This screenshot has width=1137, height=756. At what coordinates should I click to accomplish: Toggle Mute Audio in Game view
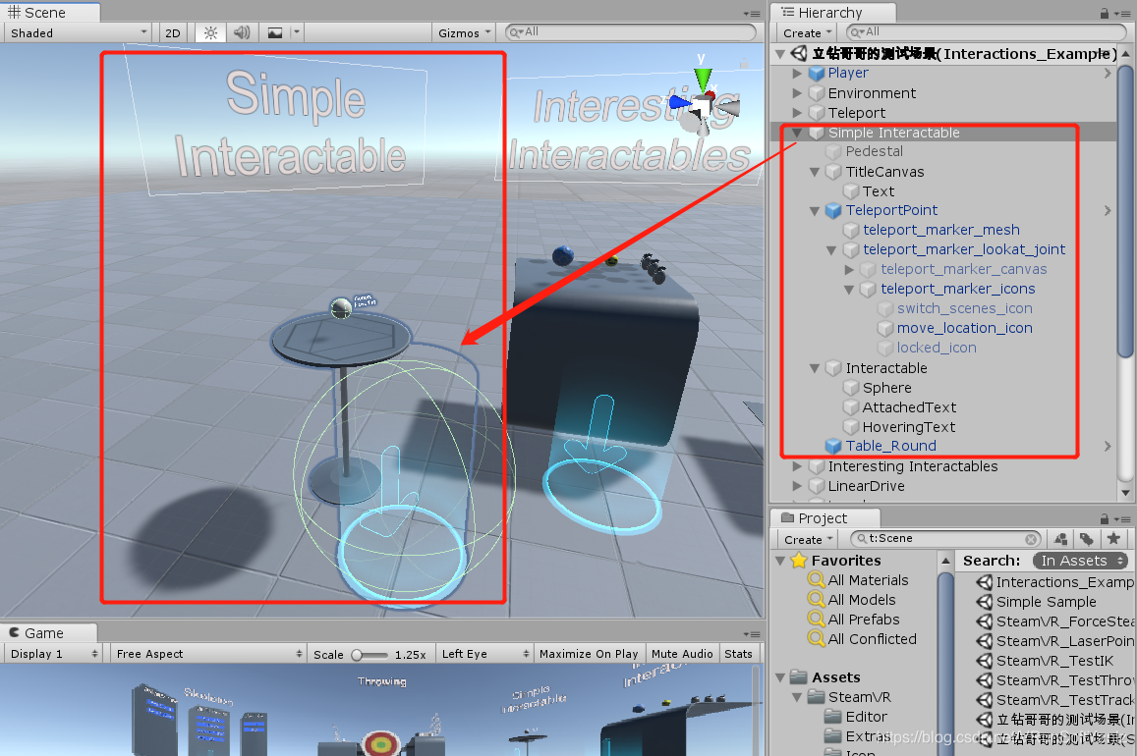point(682,653)
